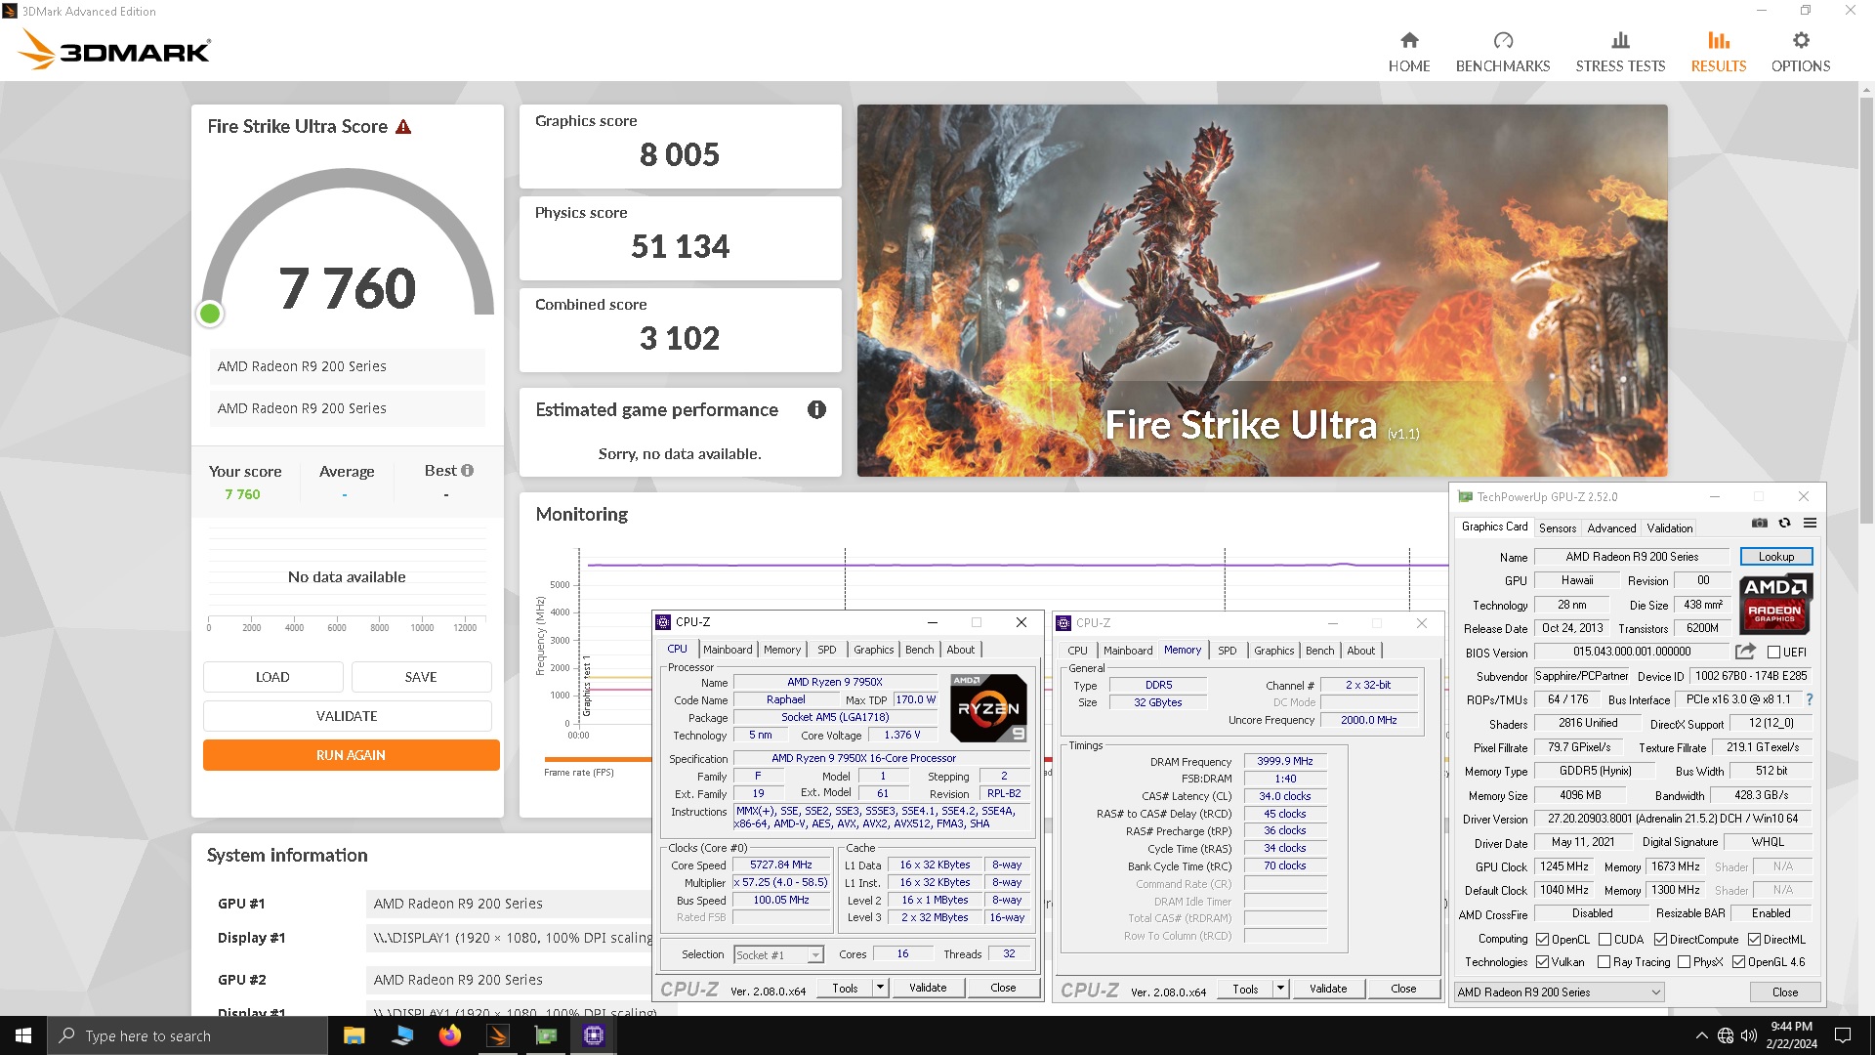Toggle CUDA computing checkbox
1875x1055 pixels.
1604,940
